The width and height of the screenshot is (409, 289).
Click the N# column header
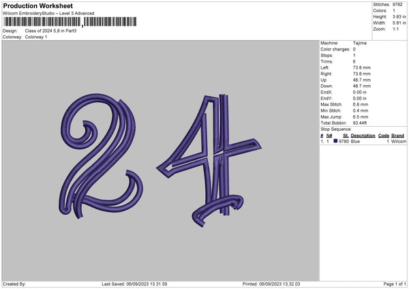(329, 136)
